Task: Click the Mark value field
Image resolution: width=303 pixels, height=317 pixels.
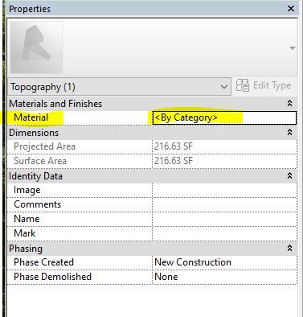Action: [x=224, y=233]
